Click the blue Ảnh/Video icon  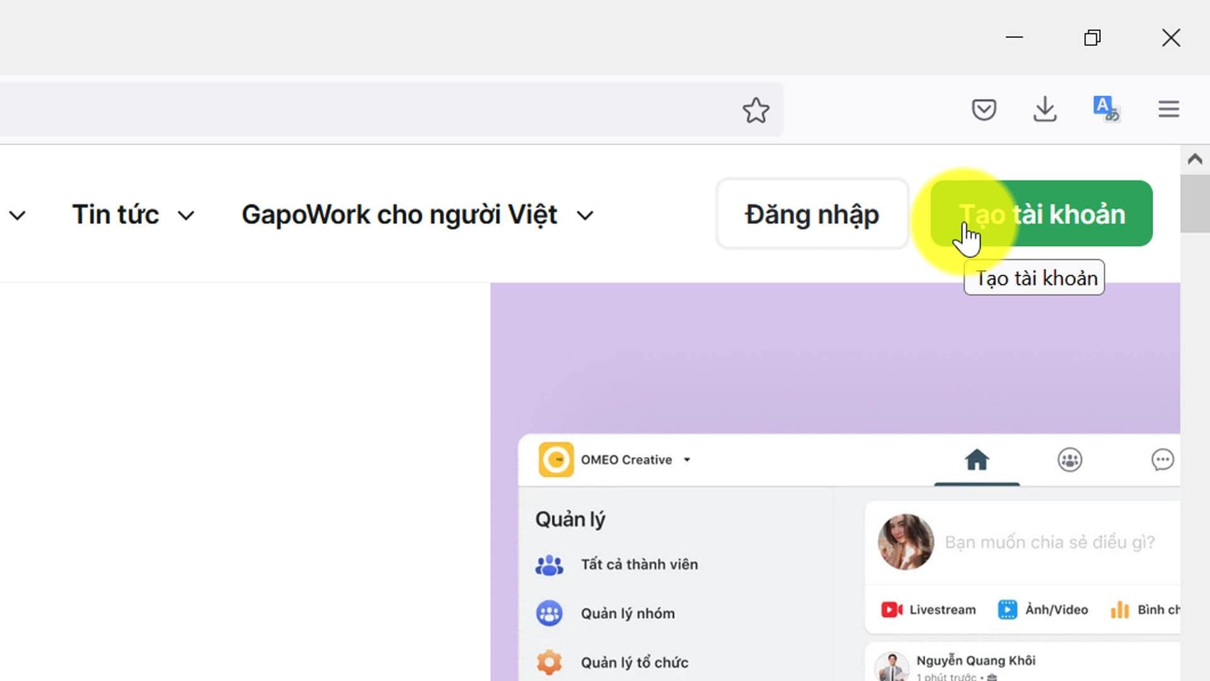pyautogui.click(x=1007, y=610)
